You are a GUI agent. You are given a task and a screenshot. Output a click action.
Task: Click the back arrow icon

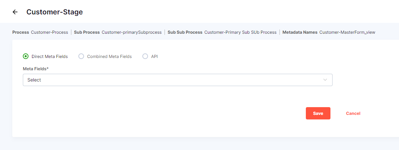click(x=15, y=12)
